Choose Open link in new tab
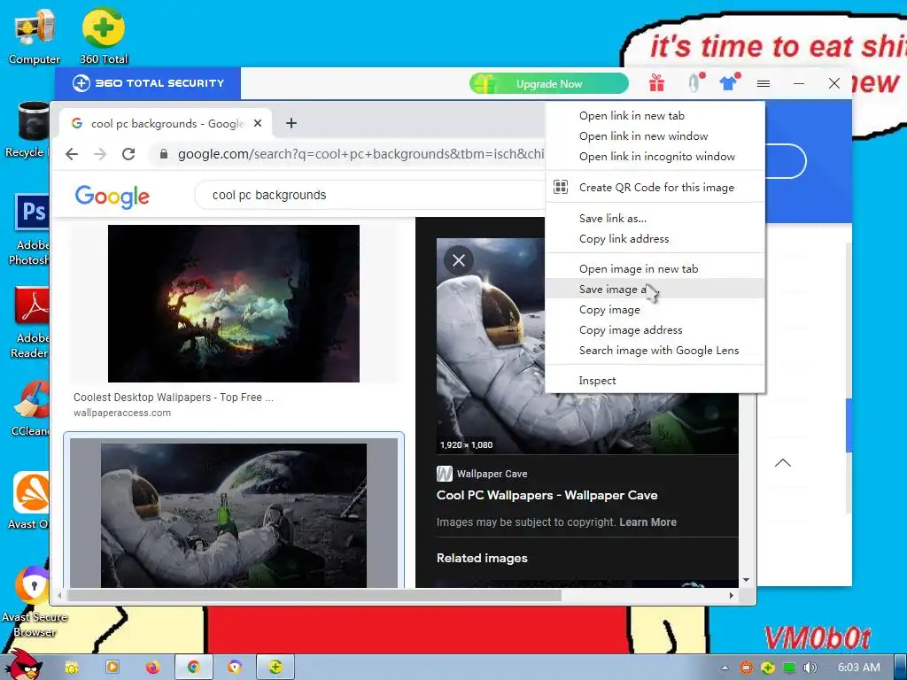Viewport: 907px width, 680px height. click(655, 116)
